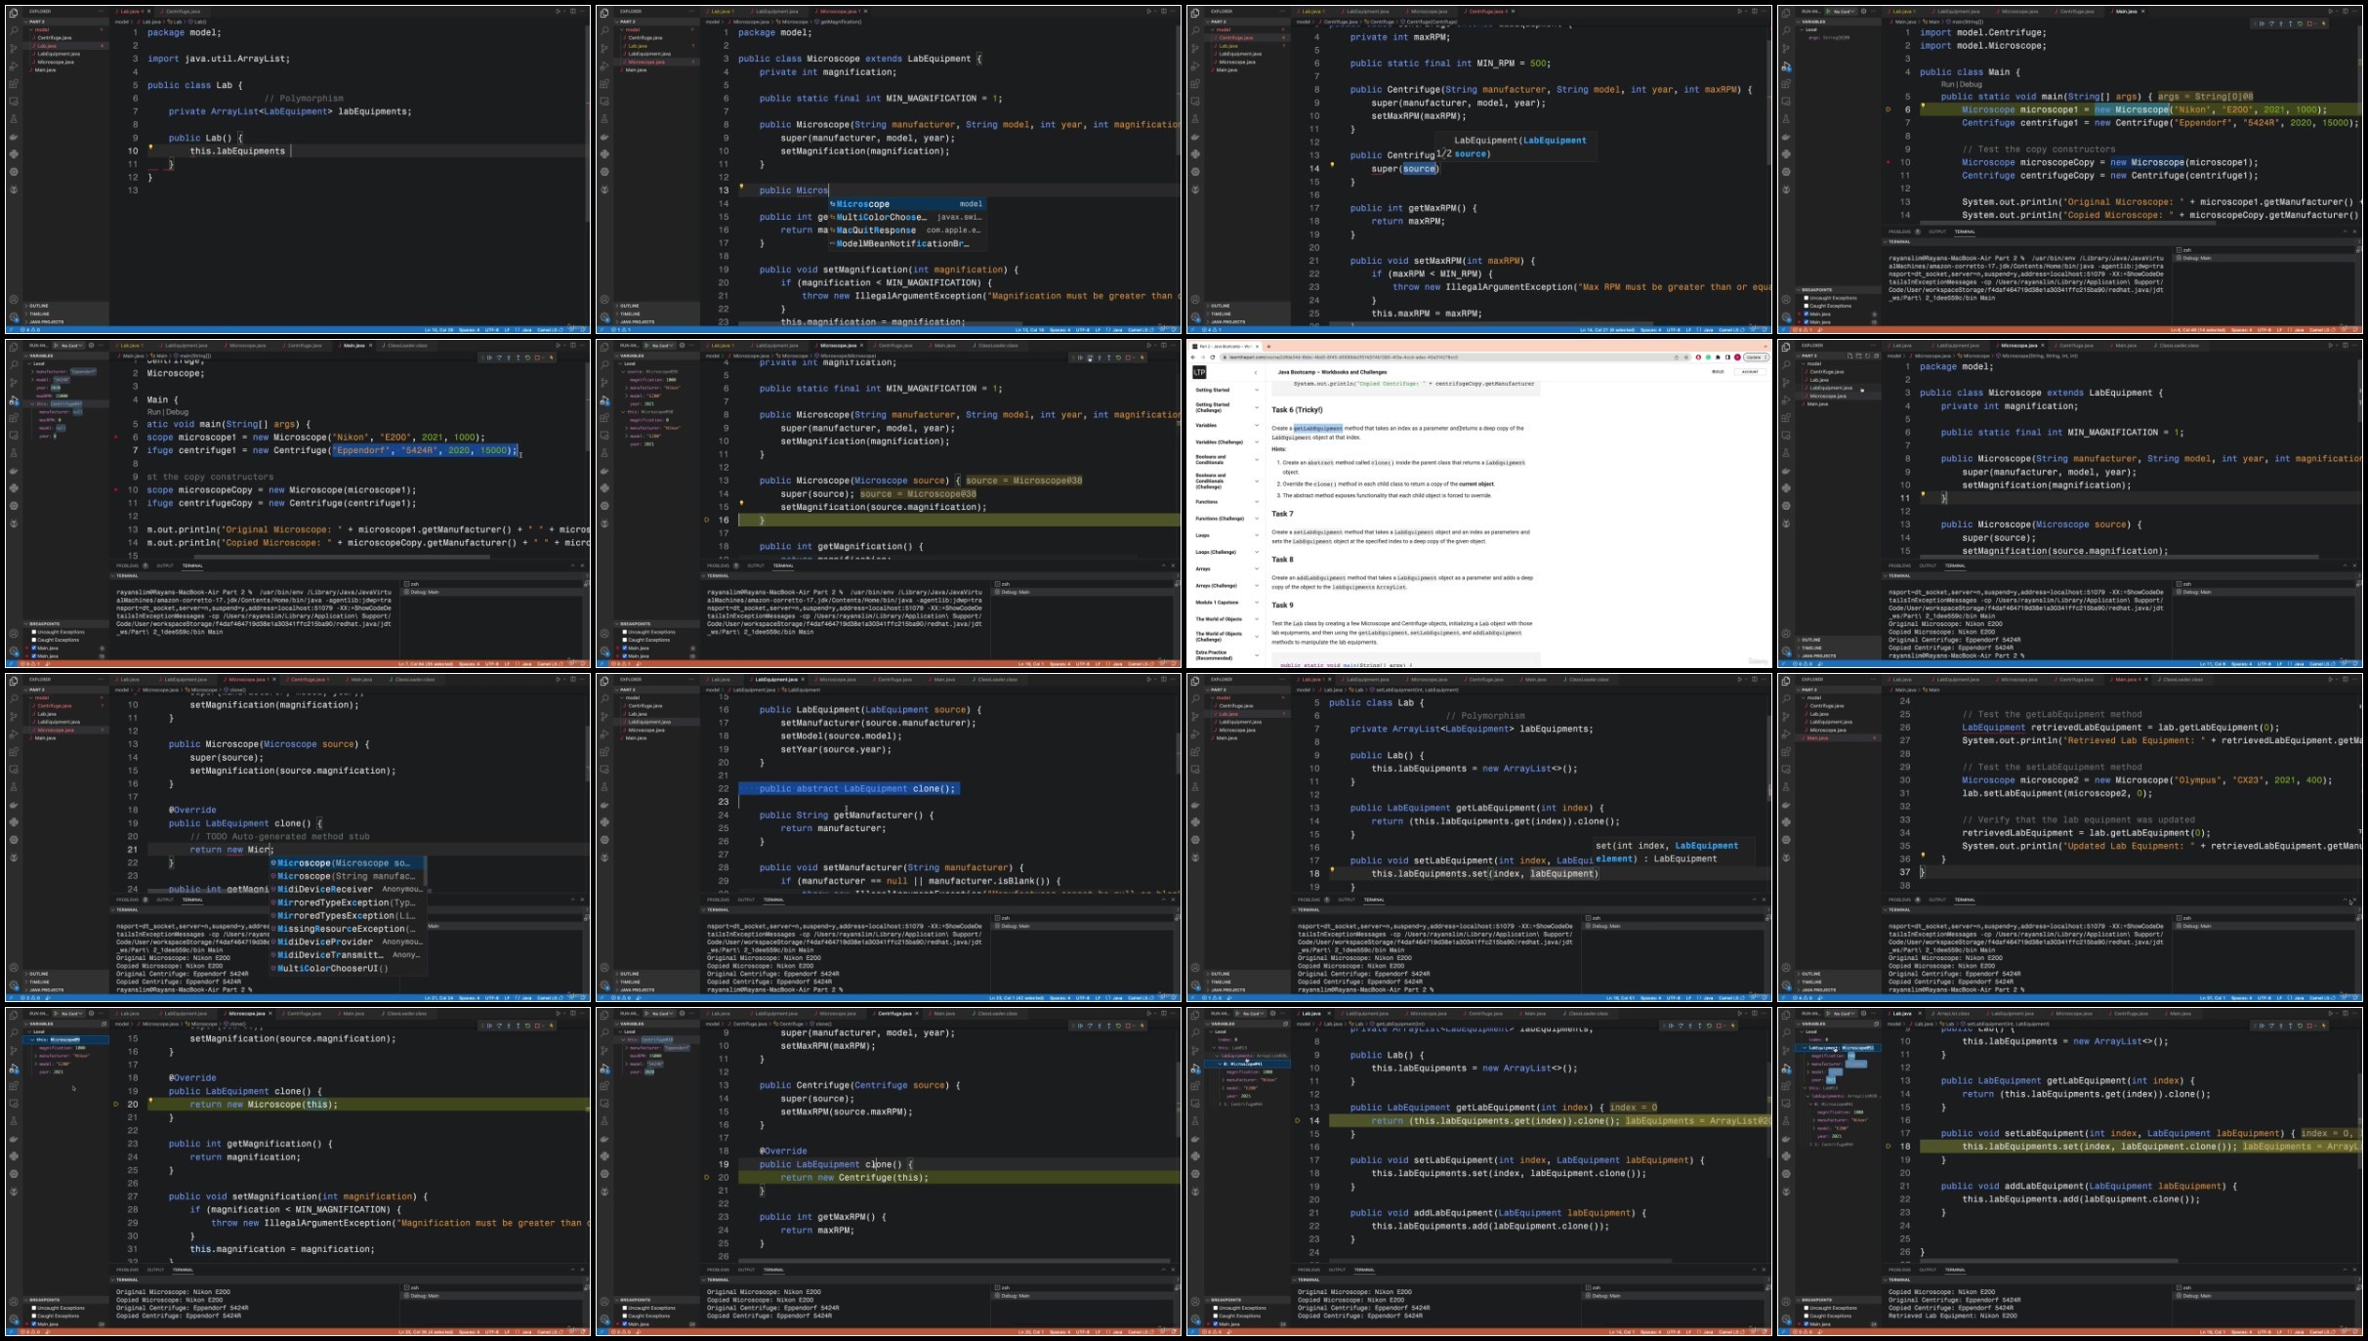The image size is (2368, 1341).
Task: Click Run Java button atop 'package model' Lab.java frame
Action: tap(559, 12)
